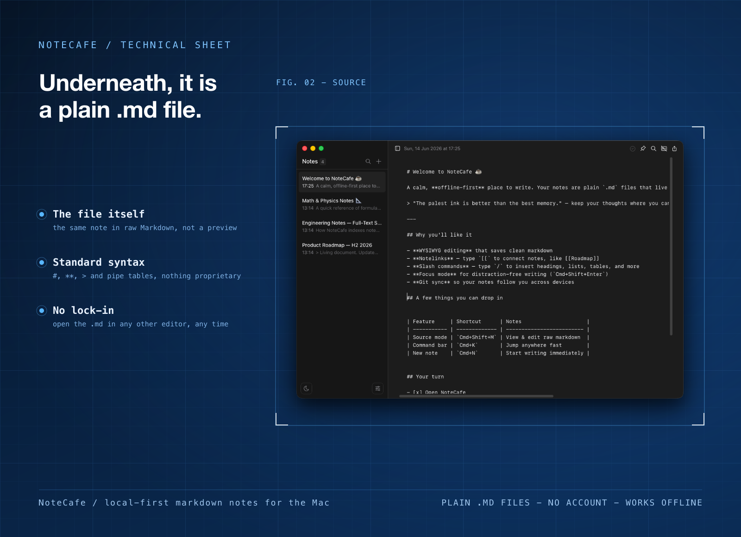Screen dimensions: 741x537
Task: Click the '`Cmd+Shift+M`' shortcut cell
Action: click(x=476, y=337)
